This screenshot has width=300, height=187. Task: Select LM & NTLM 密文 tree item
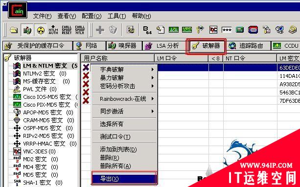50,66
